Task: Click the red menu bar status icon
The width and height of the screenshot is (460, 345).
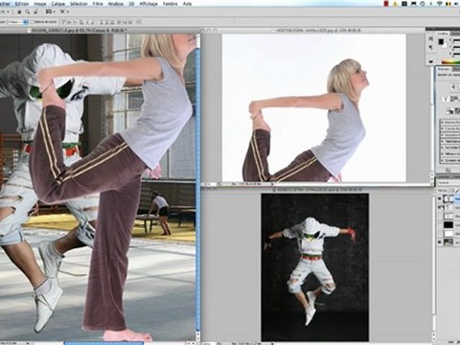Action: 386,4
